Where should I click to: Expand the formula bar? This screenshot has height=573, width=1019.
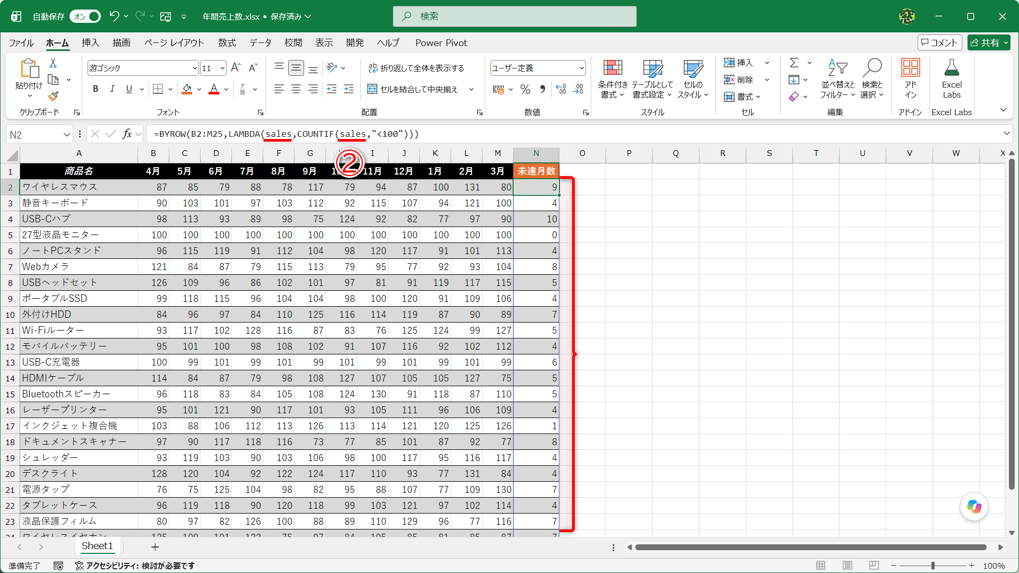[x=1006, y=134]
